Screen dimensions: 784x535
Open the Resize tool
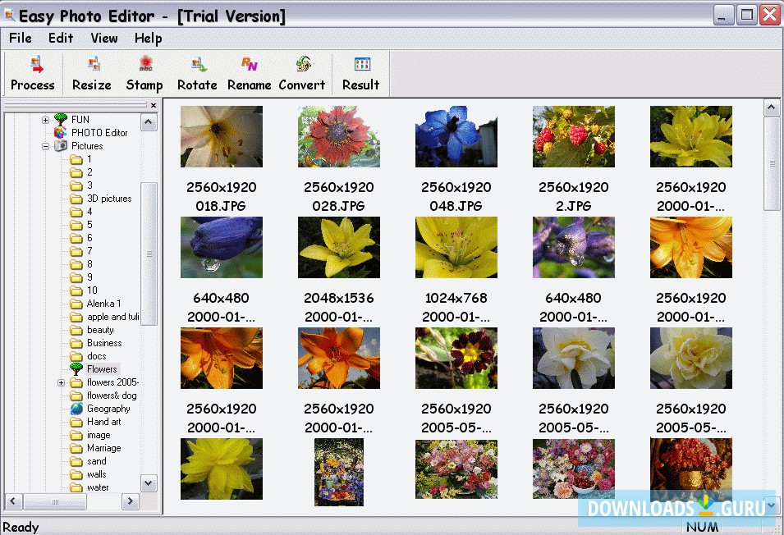click(x=91, y=74)
